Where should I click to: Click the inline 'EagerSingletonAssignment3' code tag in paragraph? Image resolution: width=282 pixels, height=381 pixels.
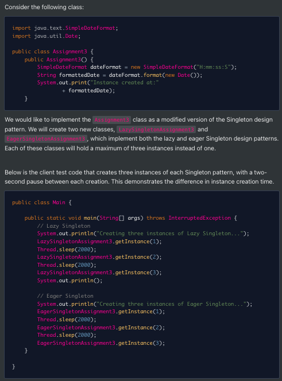pyautogui.click(x=46, y=139)
